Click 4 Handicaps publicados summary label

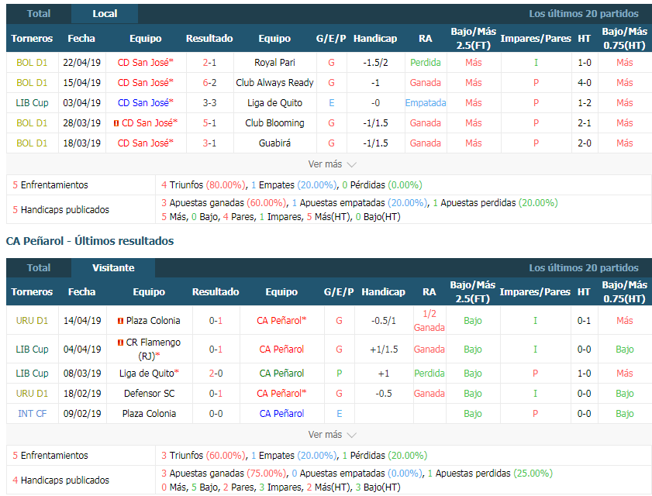click(60, 480)
